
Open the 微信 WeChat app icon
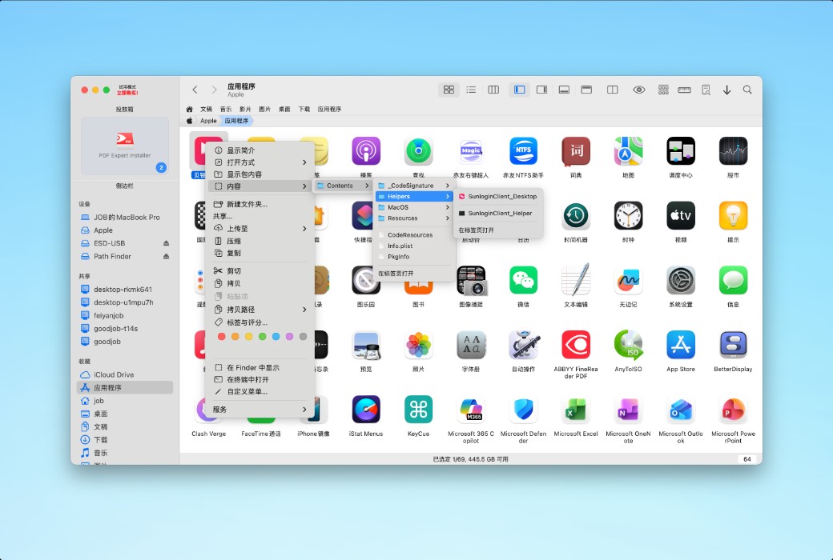[523, 280]
